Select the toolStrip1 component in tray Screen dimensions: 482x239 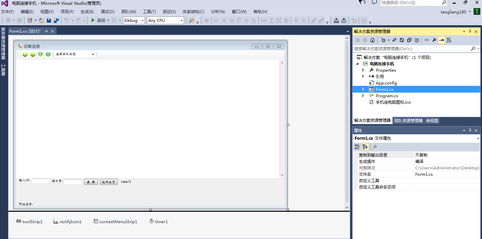tap(29, 221)
